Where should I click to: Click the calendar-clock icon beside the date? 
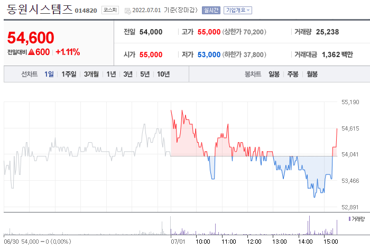128,11
